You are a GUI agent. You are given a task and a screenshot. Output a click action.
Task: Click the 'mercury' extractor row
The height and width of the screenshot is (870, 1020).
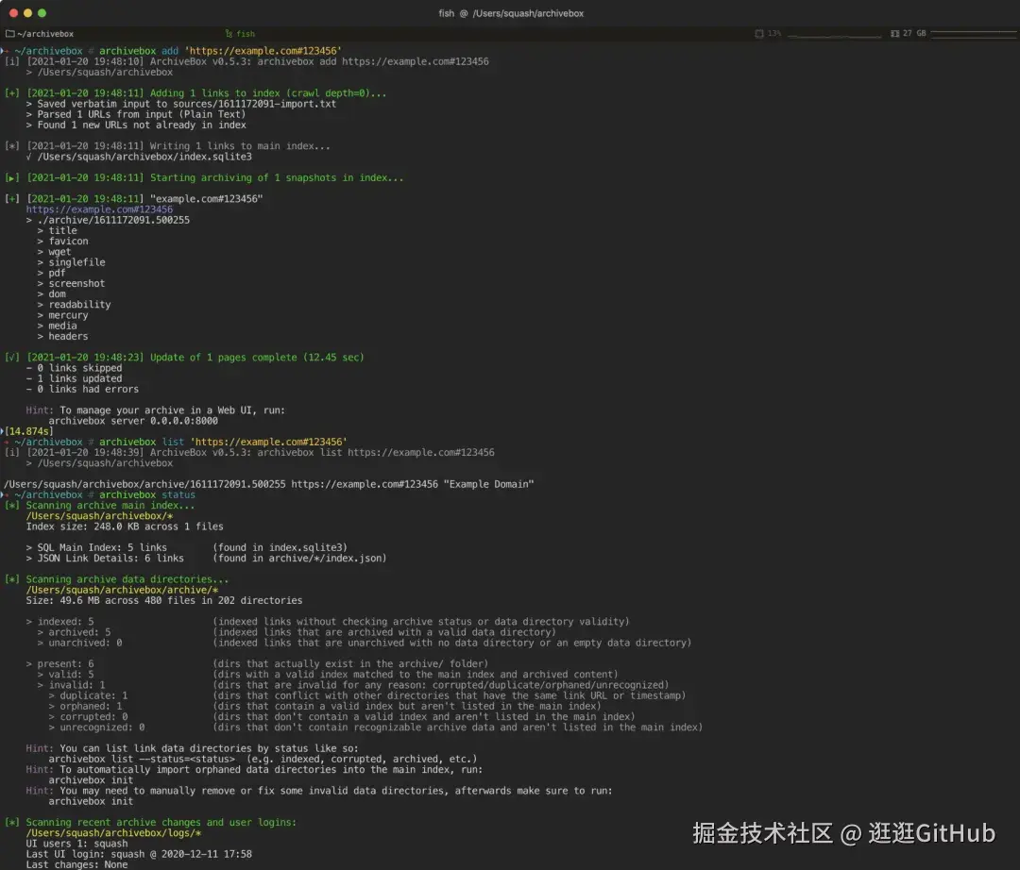pos(62,315)
